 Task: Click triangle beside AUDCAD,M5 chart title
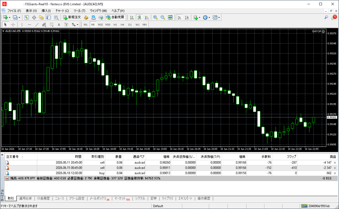(x=3, y=31)
